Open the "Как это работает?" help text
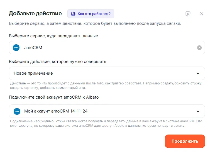Image resolution: width=215 pixels, height=156 pixels. (94, 14)
